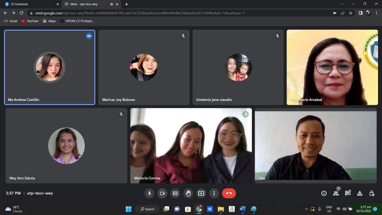Open Activities panel icon
This screenshot has width=382, height=215.
(360, 193)
